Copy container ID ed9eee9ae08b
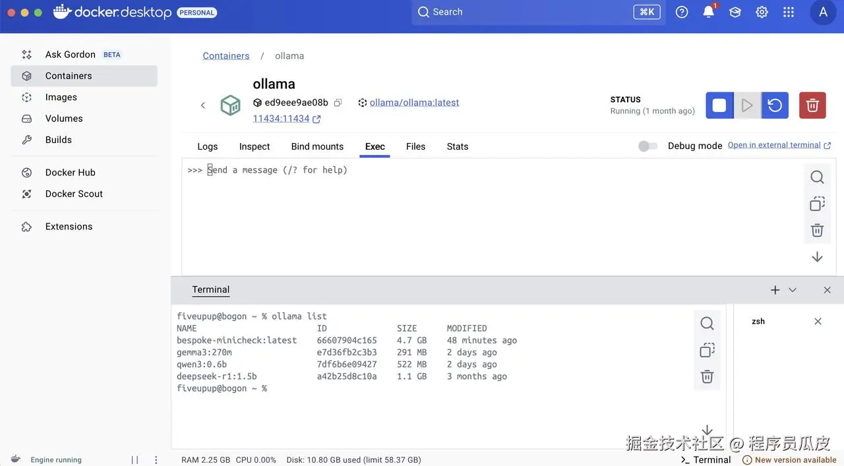This screenshot has height=466, width=844. (338, 103)
